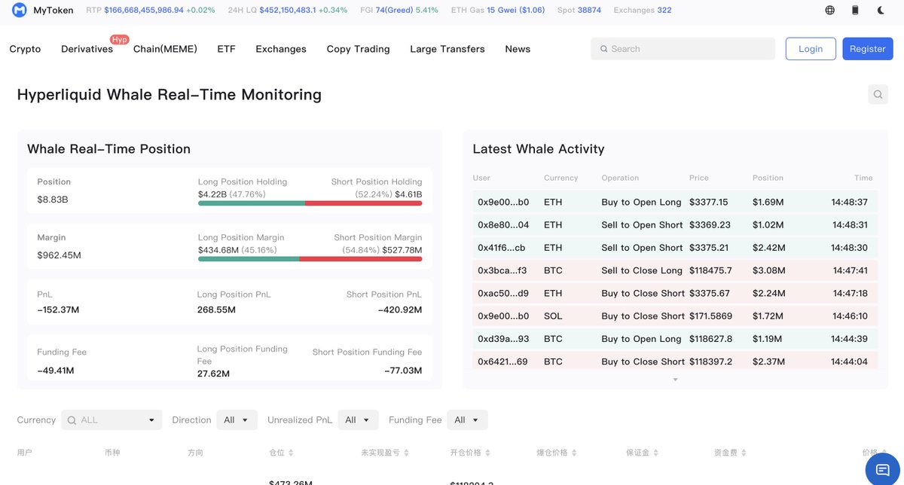Open the Currency ALL dropdown
Screen dimensions: 904x485
pyautogui.click(x=111, y=420)
